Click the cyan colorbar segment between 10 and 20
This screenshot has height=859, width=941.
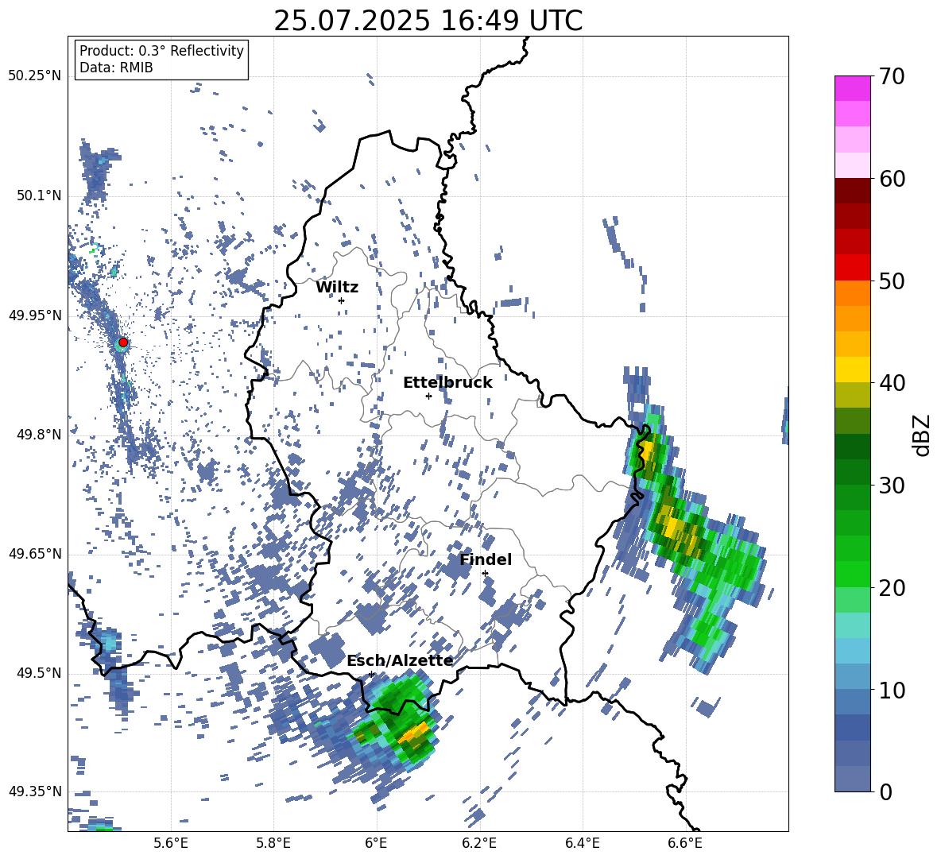point(852,625)
